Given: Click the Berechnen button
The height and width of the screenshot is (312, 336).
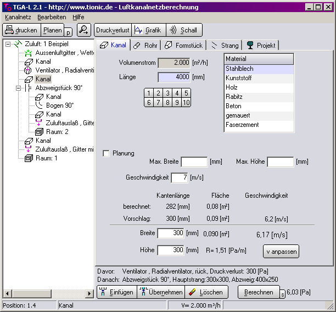Looking at the screenshot, I should coord(259,292).
